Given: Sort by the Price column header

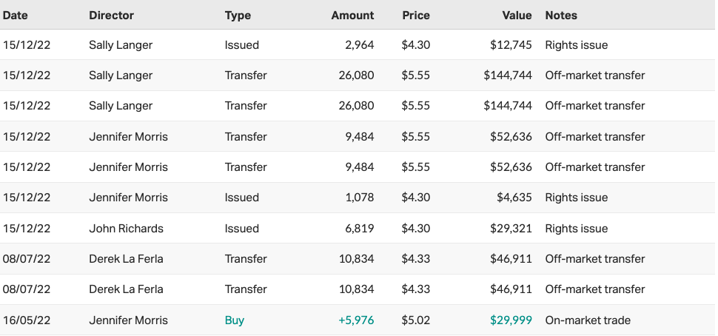Looking at the screenshot, I should point(416,15).
